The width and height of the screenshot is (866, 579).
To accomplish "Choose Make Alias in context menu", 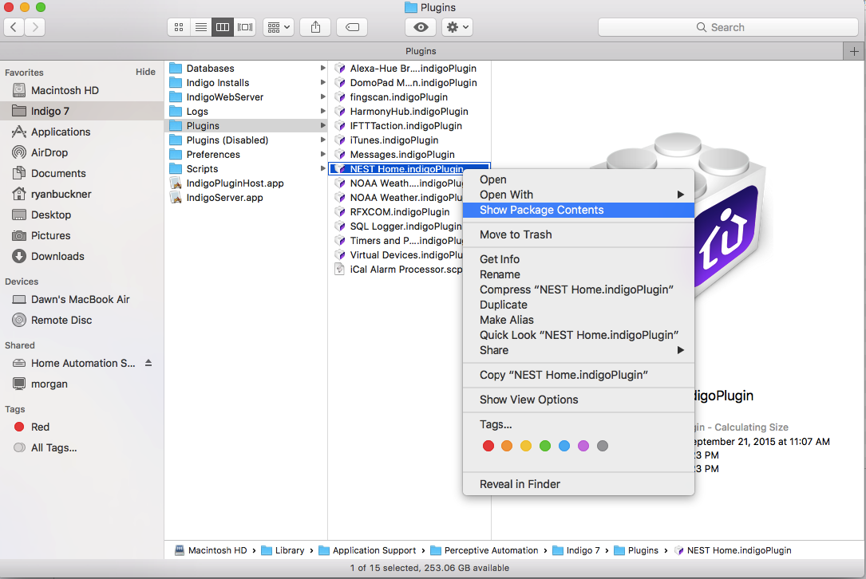I will (578, 320).
